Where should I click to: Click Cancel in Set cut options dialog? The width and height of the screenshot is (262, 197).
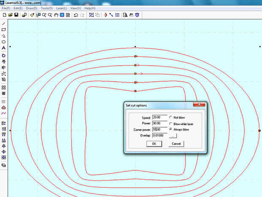click(176, 144)
